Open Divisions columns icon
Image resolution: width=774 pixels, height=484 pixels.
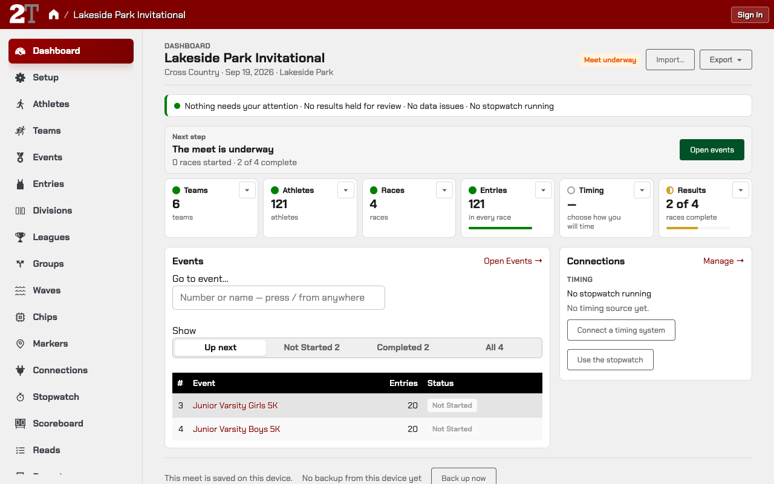[x=21, y=211]
